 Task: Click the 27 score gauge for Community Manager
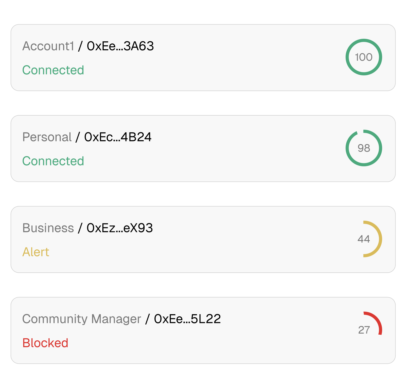(364, 330)
